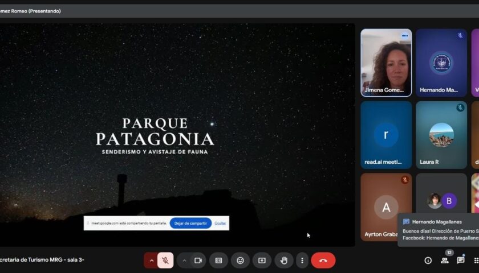Toggle the camera on or off
479x273 pixels.
coord(198,260)
